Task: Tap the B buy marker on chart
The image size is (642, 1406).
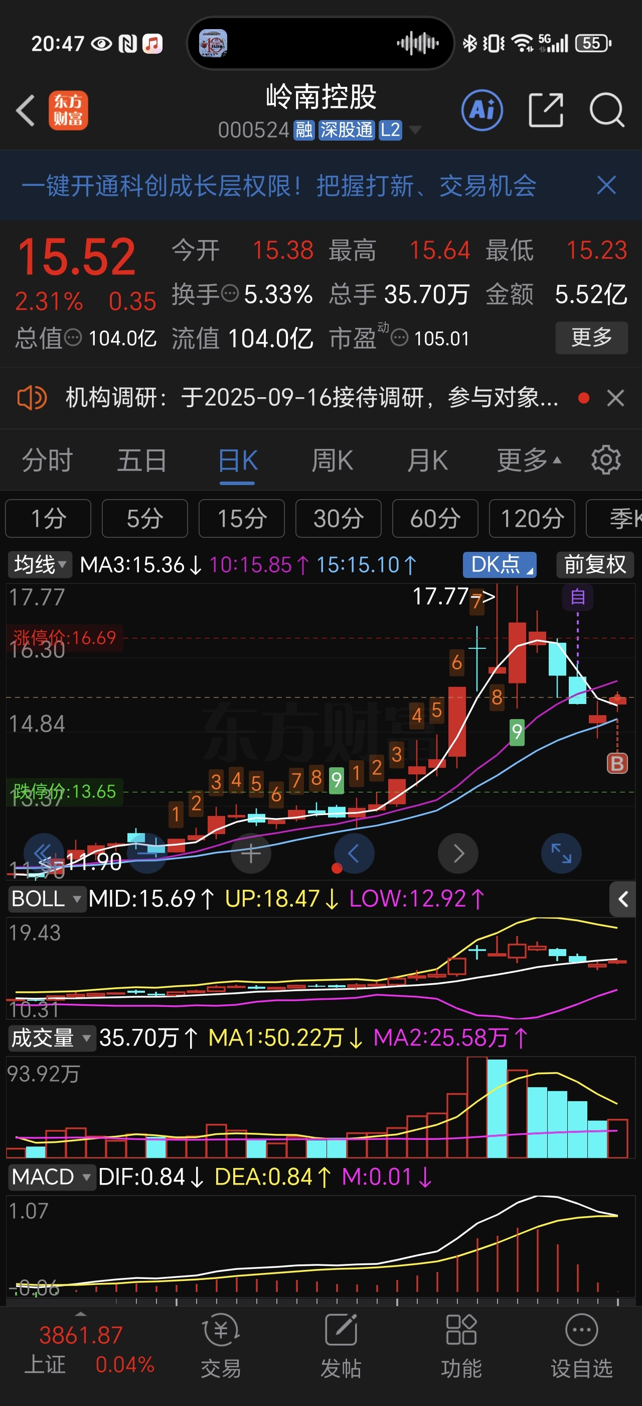Action: (617, 763)
